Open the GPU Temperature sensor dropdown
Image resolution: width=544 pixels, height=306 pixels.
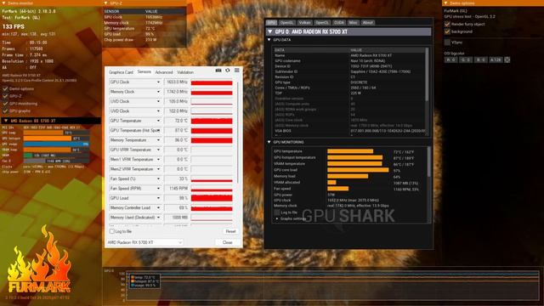tap(158, 121)
